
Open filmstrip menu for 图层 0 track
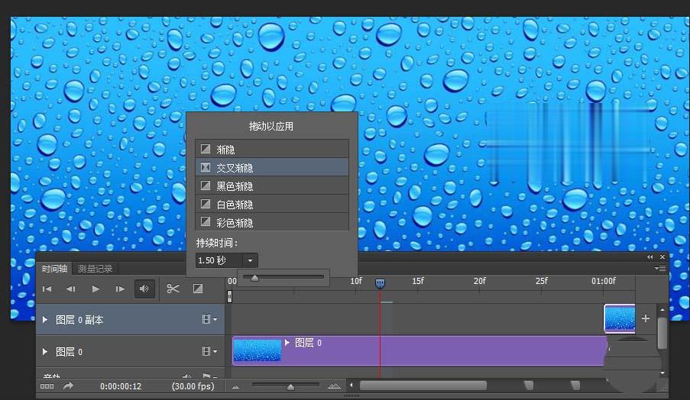(209, 352)
